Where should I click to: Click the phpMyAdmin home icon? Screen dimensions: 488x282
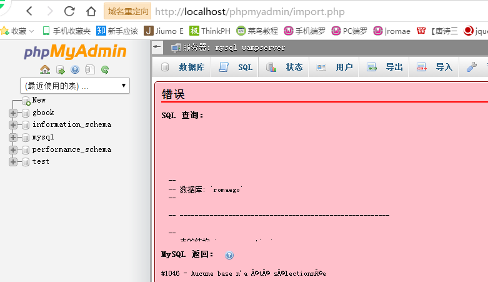tap(45, 69)
